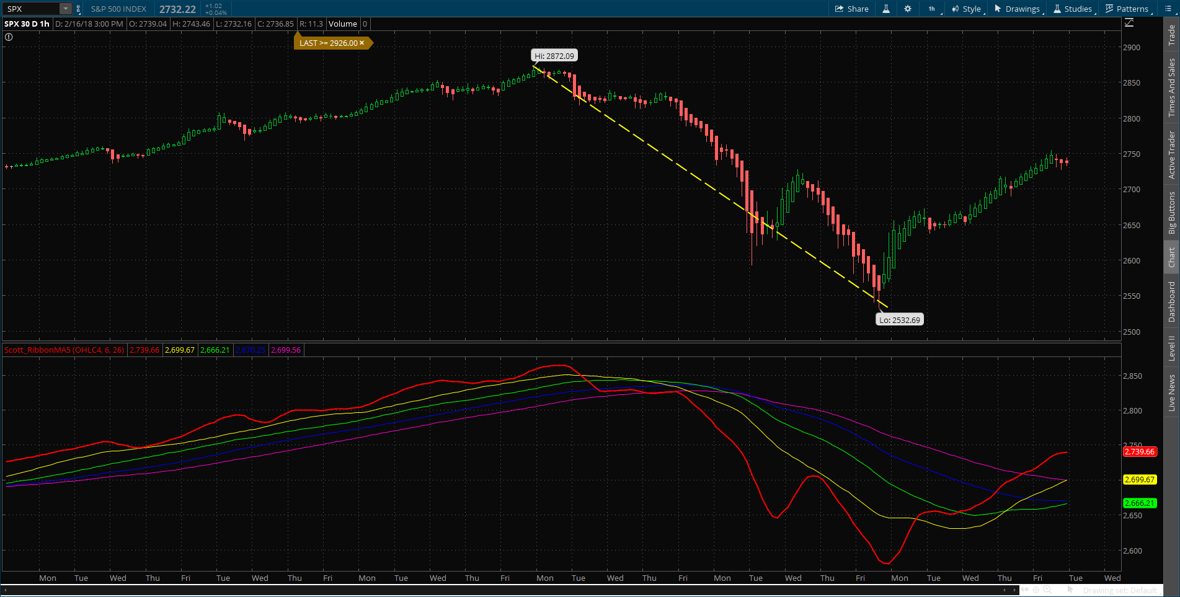Select the Chart side tab
1180x597 pixels.
point(1171,257)
